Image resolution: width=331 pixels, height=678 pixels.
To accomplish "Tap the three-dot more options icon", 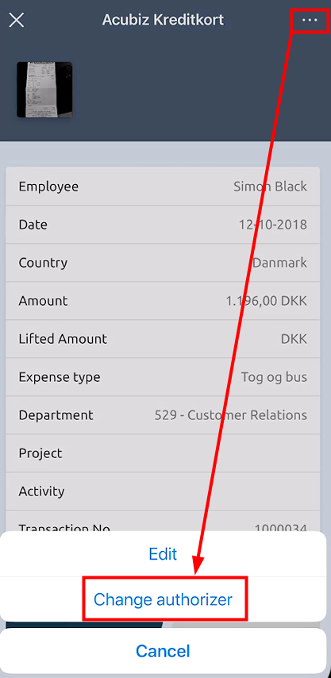I will (310, 20).
